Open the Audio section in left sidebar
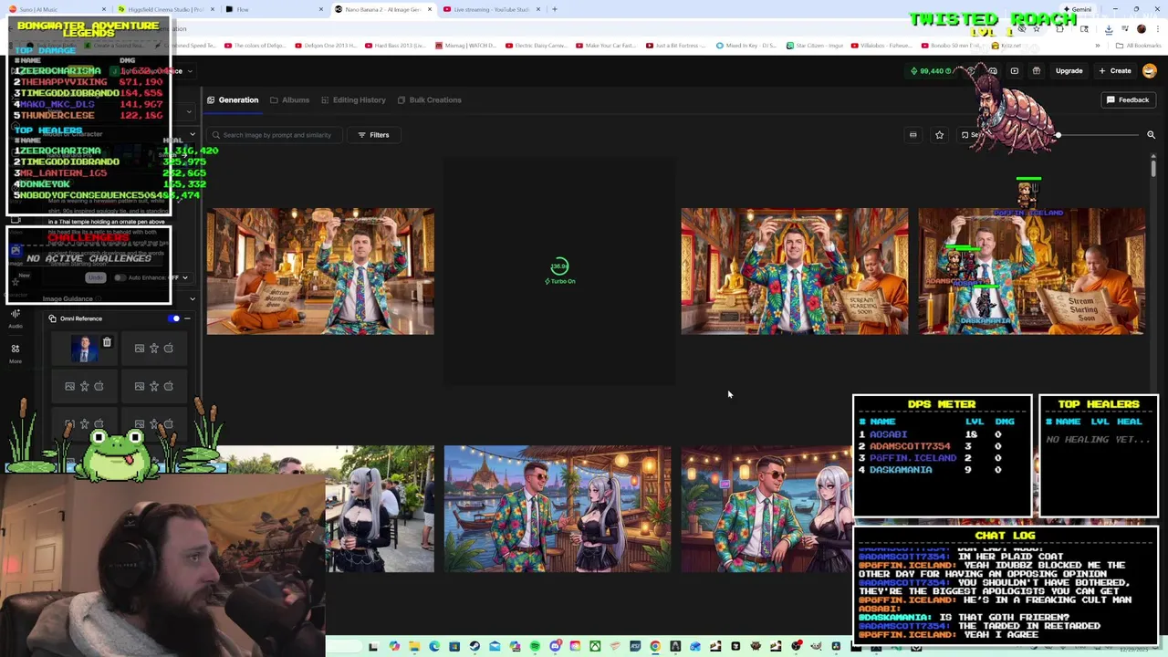The image size is (1168, 657). pos(16,318)
